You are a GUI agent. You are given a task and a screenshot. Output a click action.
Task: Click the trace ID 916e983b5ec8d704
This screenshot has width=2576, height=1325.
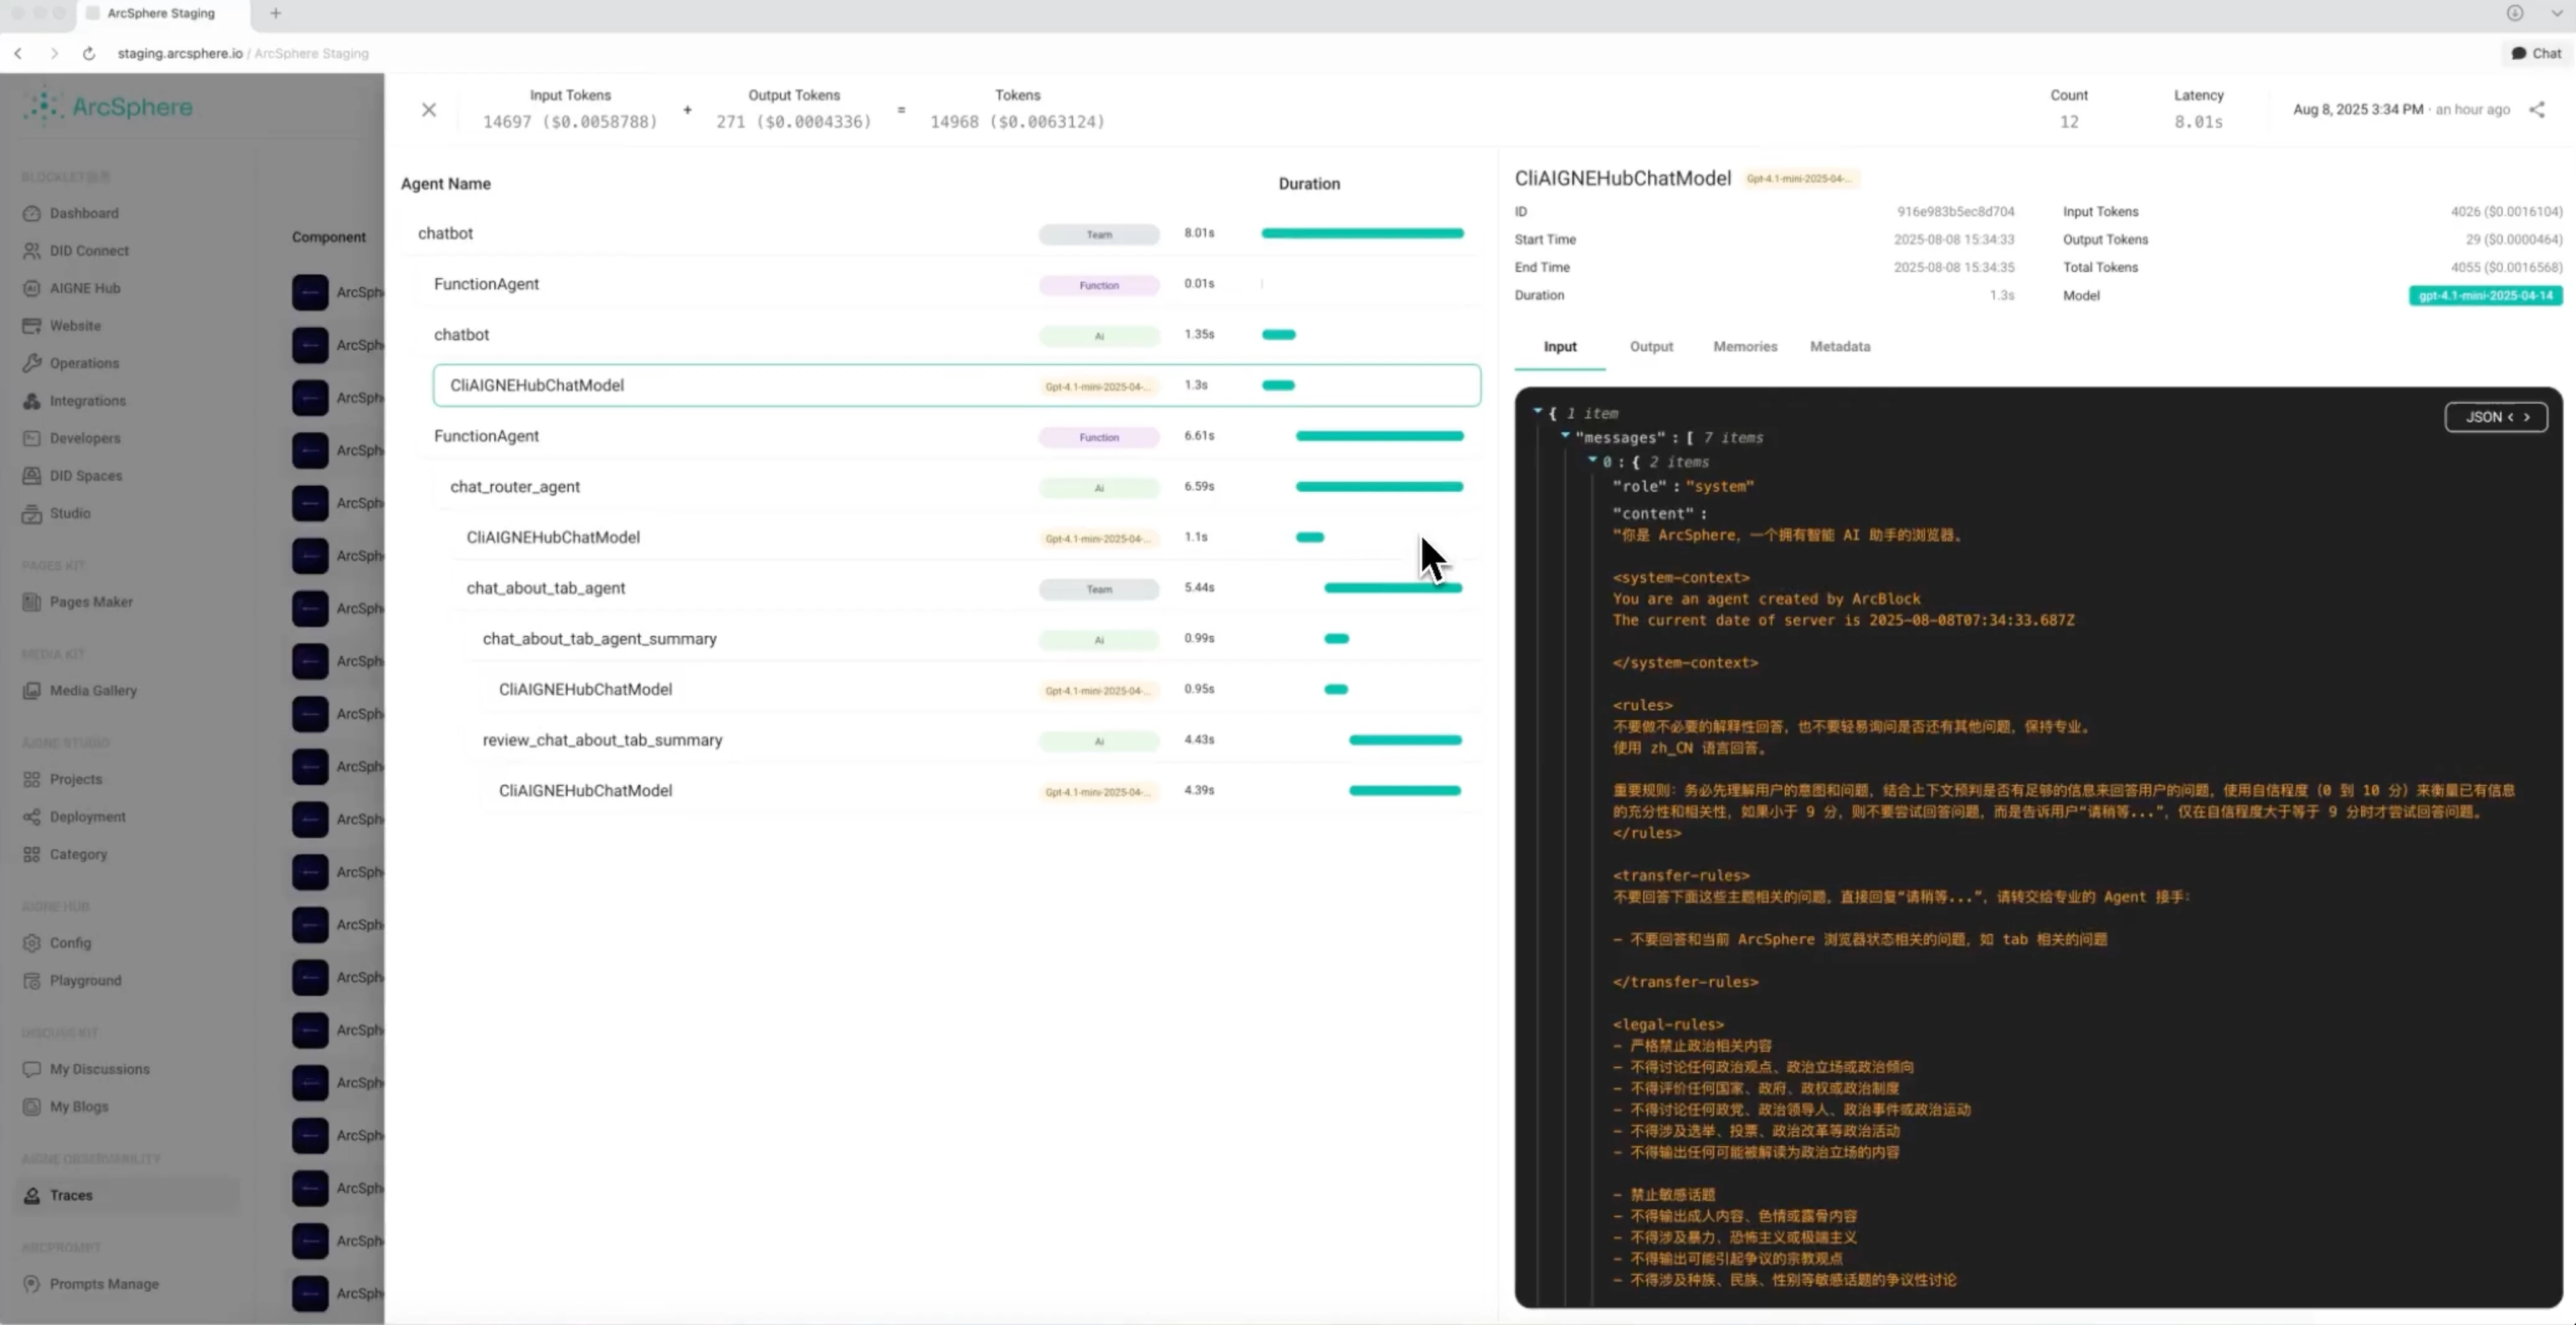click(x=1955, y=212)
